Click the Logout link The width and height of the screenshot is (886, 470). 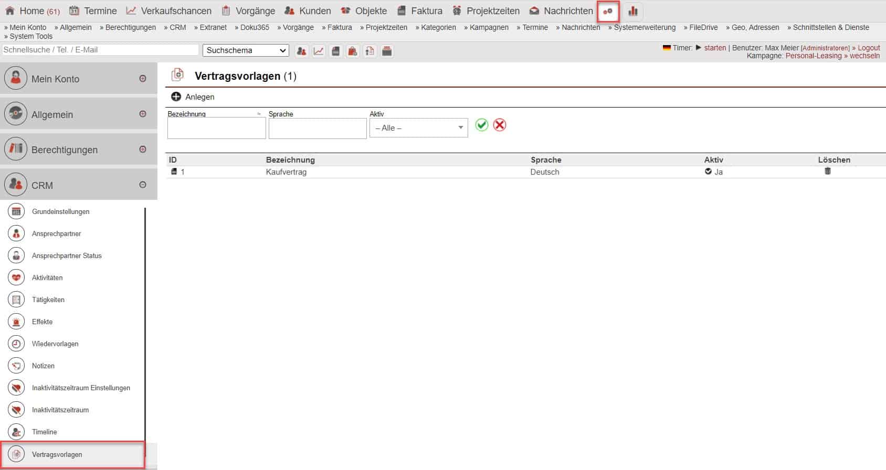pos(869,48)
